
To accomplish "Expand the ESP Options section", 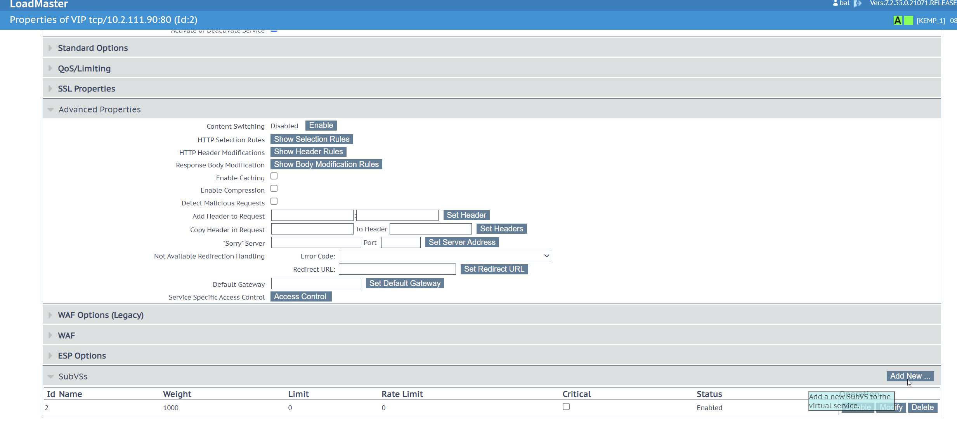I will [x=492, y=356].
